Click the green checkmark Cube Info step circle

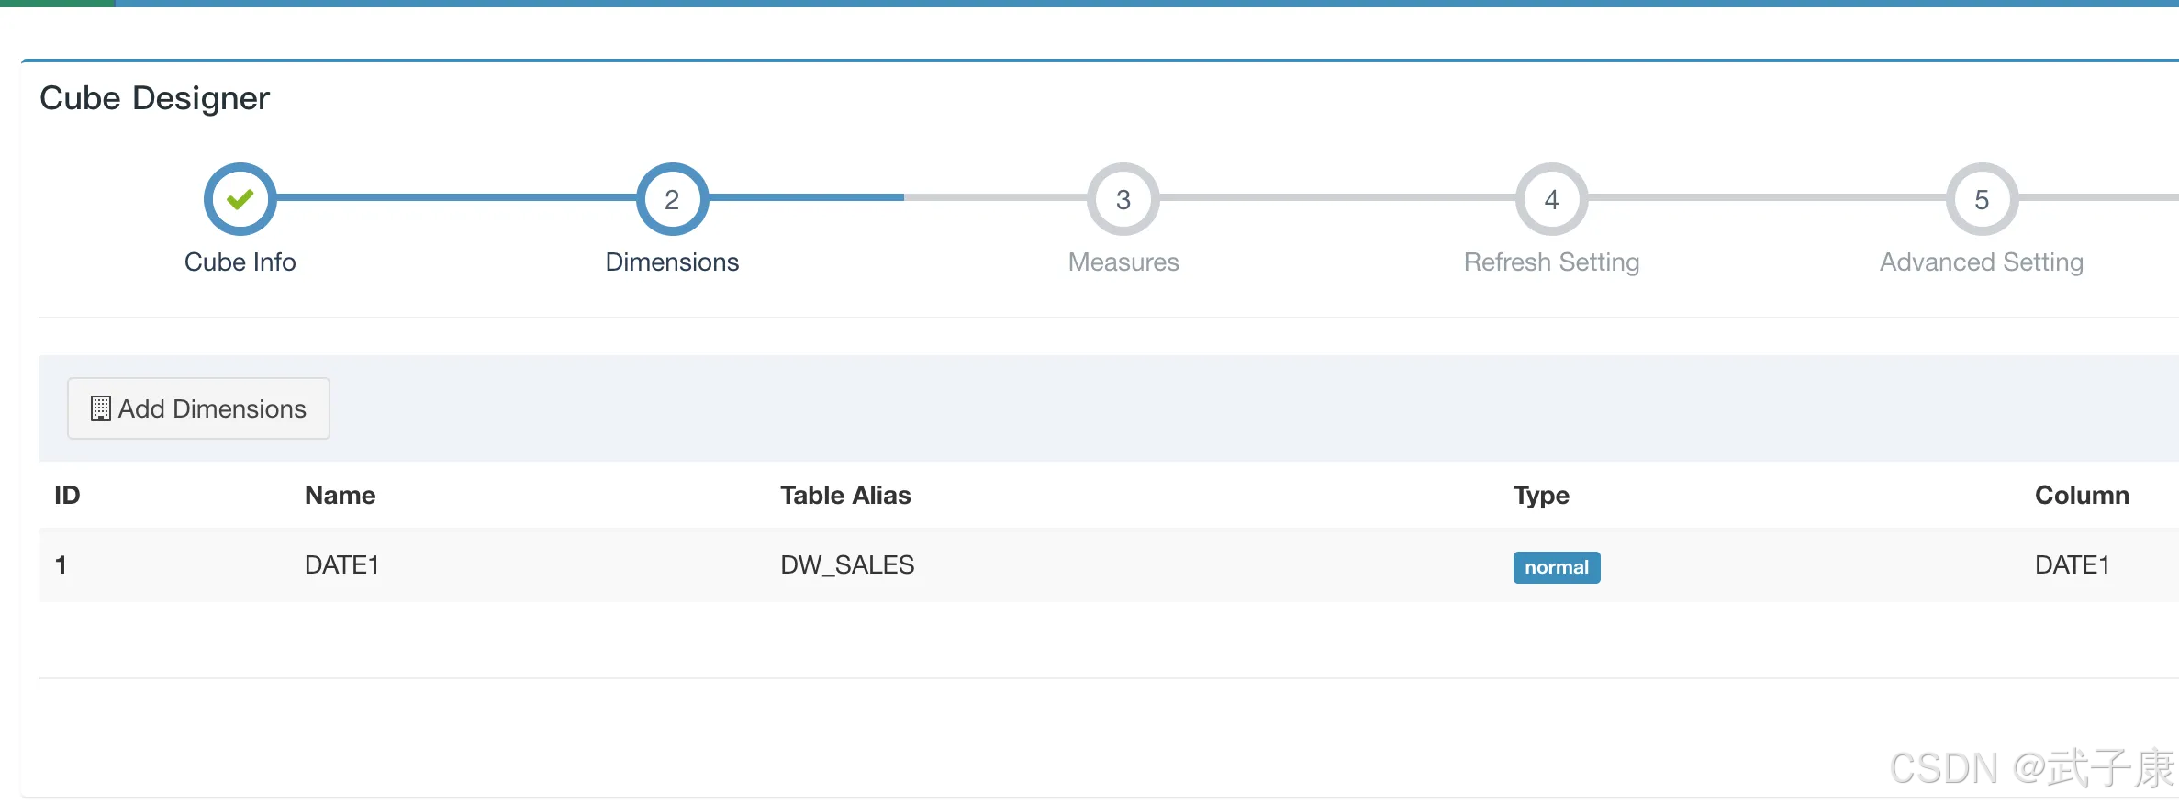240,199
